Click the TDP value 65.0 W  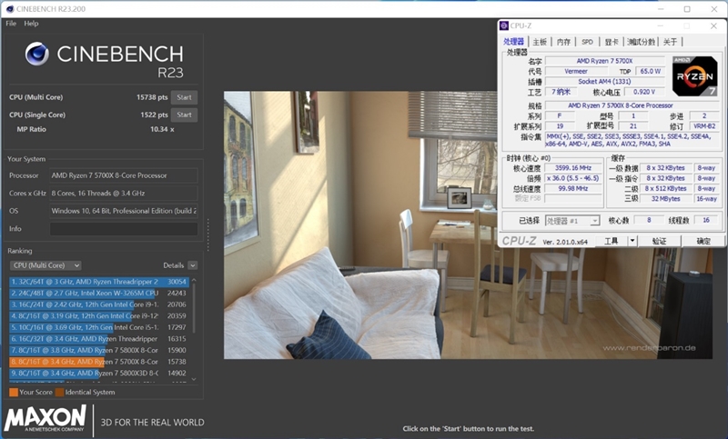651,72
